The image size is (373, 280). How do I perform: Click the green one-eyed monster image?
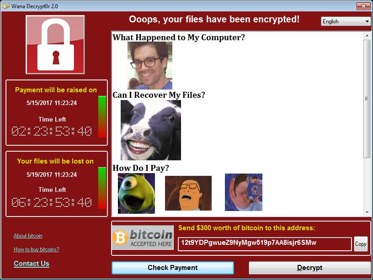click(x=136, y=193)
